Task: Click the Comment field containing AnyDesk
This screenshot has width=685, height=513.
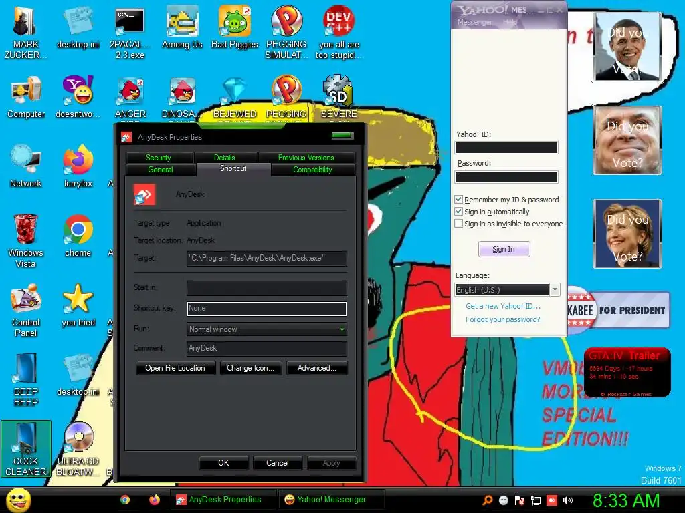Action: pos(266,349)
